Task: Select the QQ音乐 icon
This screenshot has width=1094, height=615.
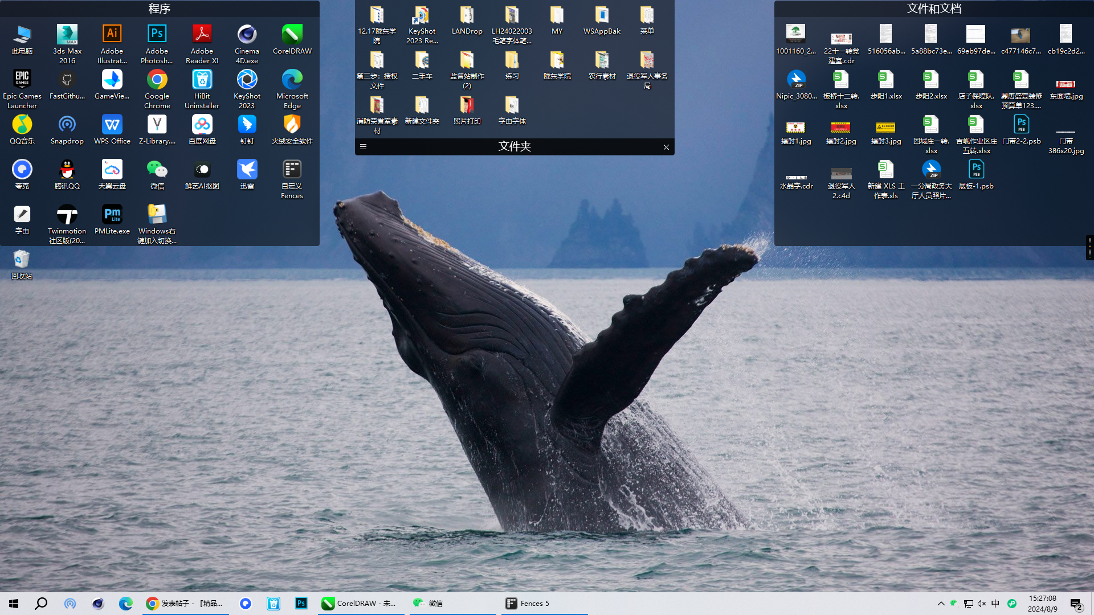Action: pyautogui.click(x=22, y=129)
